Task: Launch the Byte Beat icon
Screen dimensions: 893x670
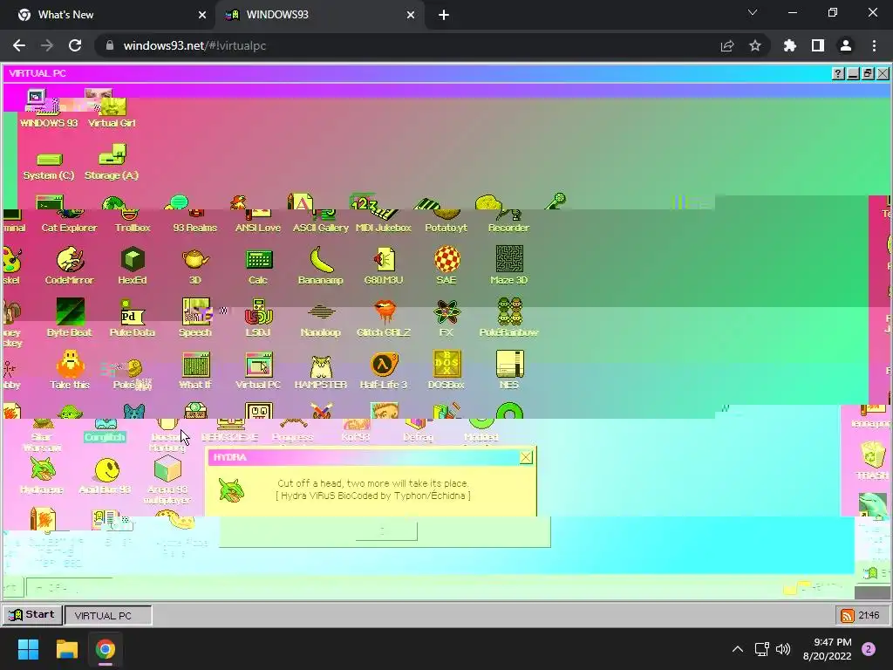Action: (x=70, y=318)
